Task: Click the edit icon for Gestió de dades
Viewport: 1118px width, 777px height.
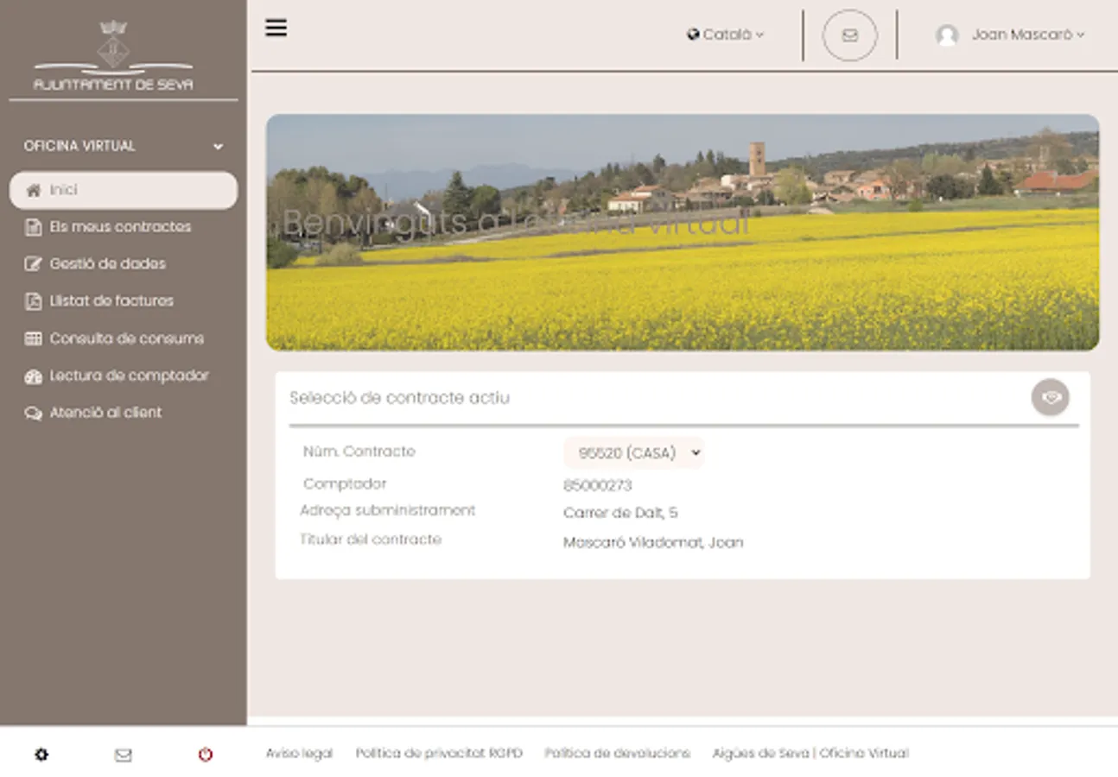Action: coord(33,264)
